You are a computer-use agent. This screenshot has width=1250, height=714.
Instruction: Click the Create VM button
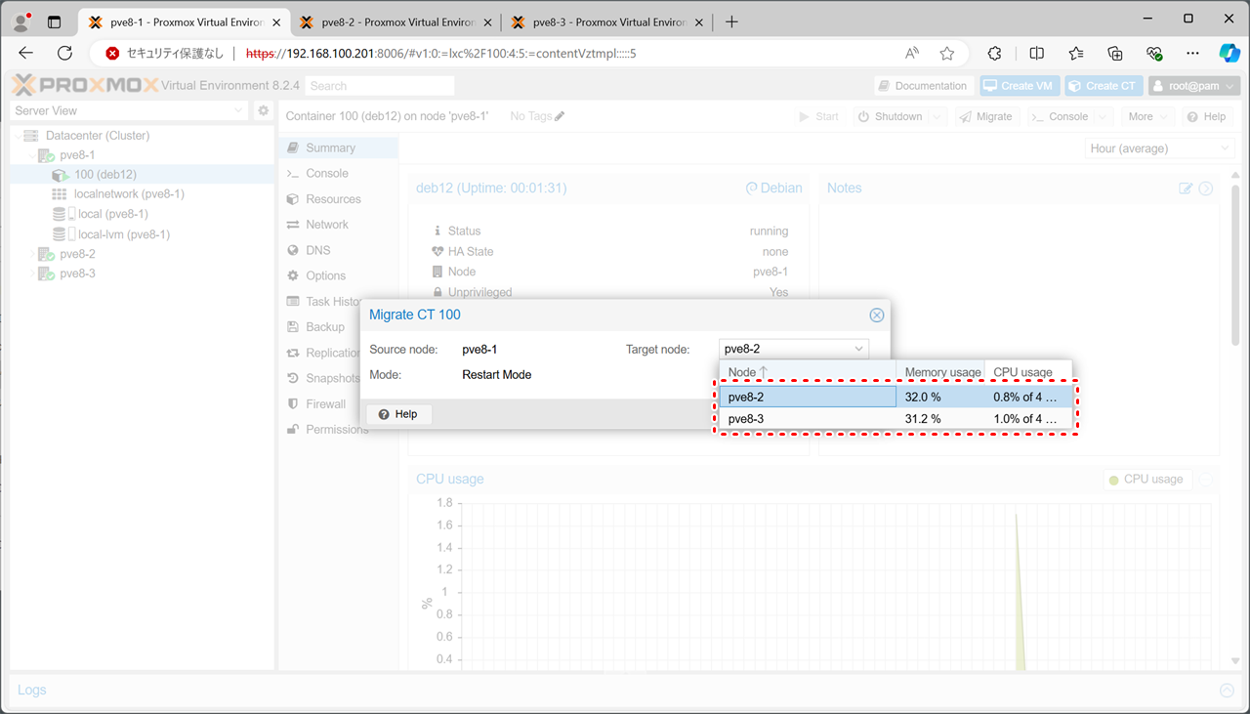[x=1020, y=86]
